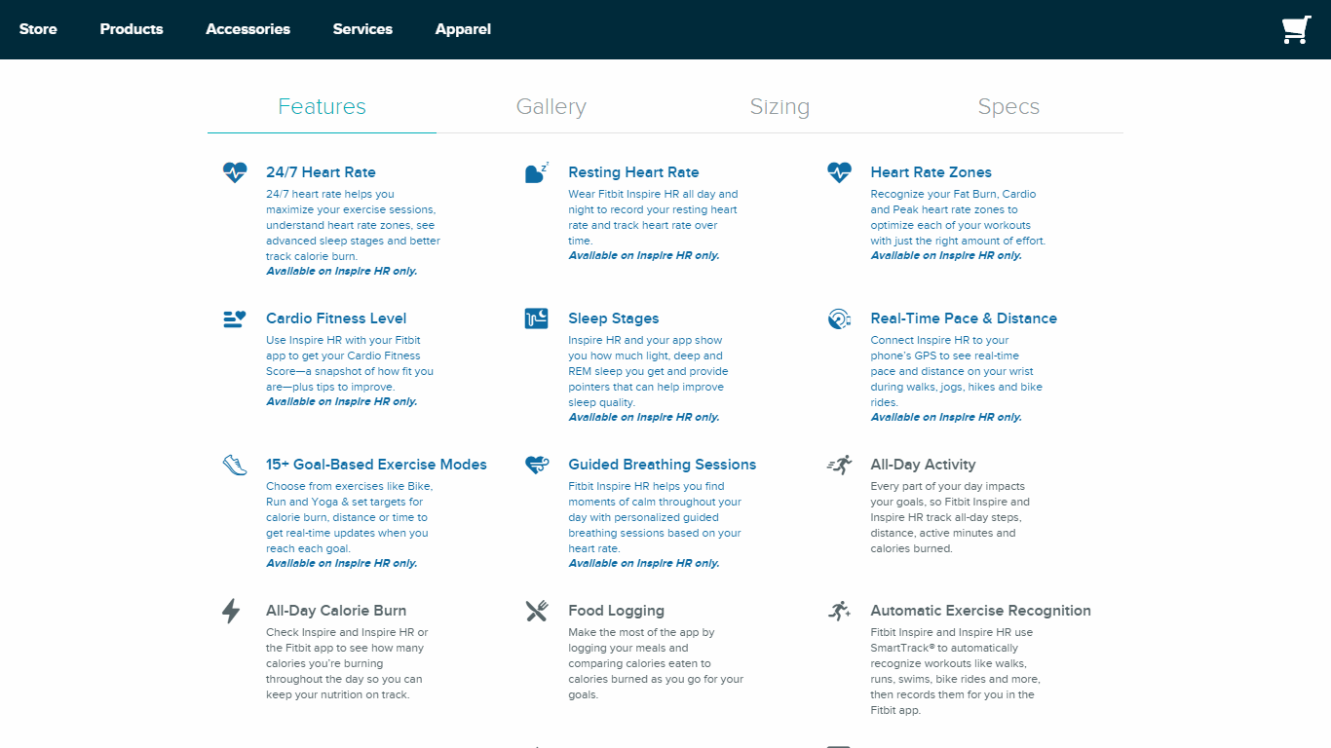Click the 'Available on Inspire HR only' note under Sleep Stages
Image resolution: width=1331 pixels, height=748 pixels.
click(644, 417)
